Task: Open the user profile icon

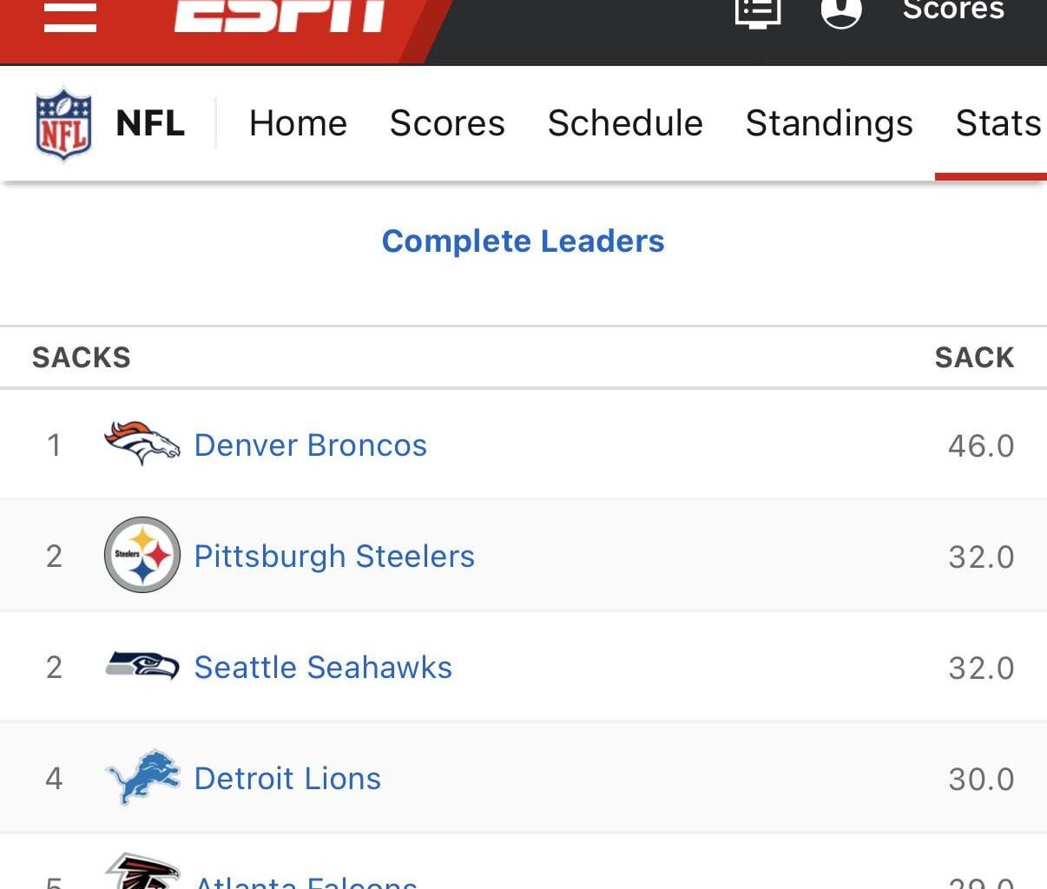Action: pos(840,12)
